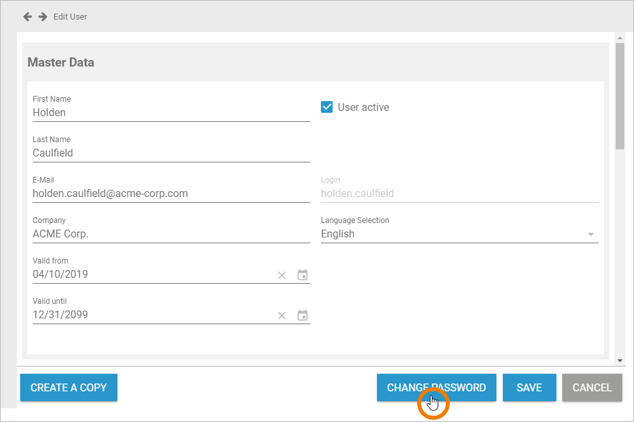Click the Language Selection dropdown arrow
The width and height of the screenshot is (634, 422).
point(591,234)
